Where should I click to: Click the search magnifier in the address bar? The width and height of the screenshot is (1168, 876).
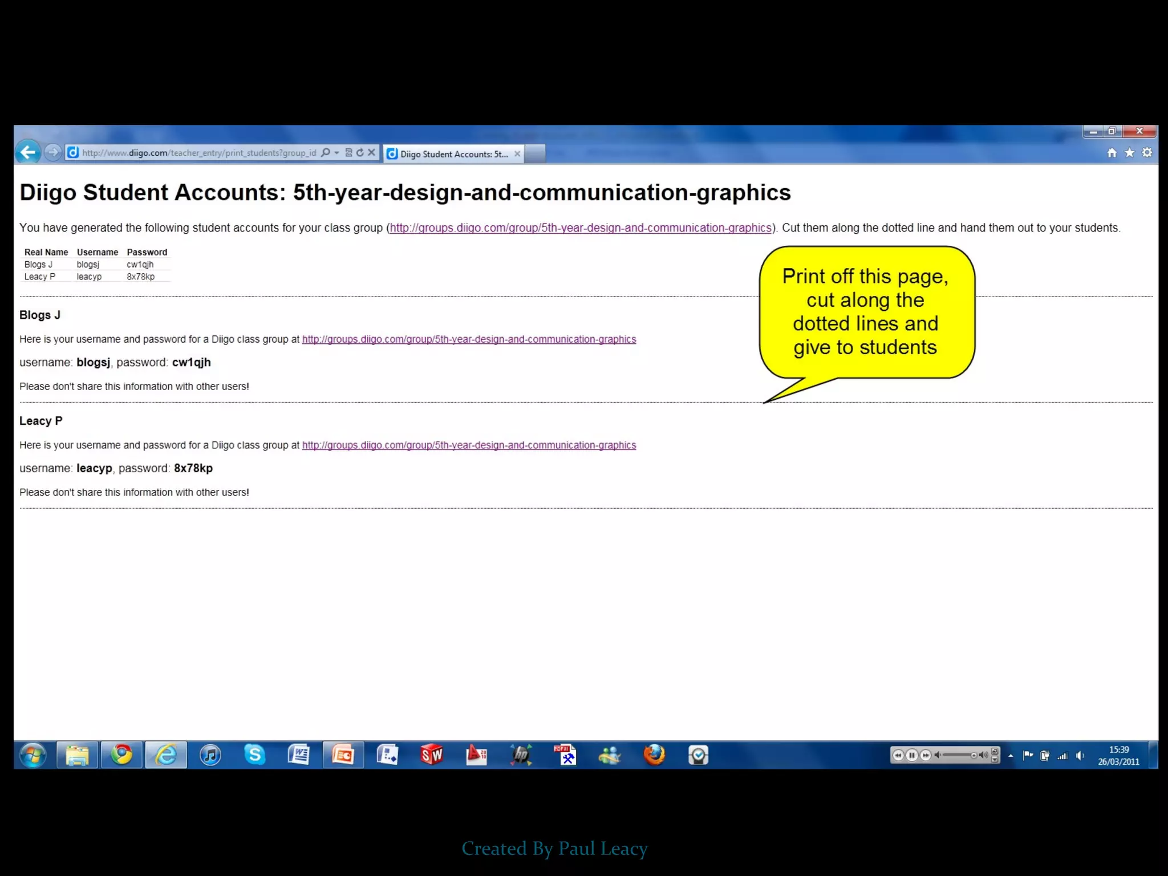coord(326,153)
